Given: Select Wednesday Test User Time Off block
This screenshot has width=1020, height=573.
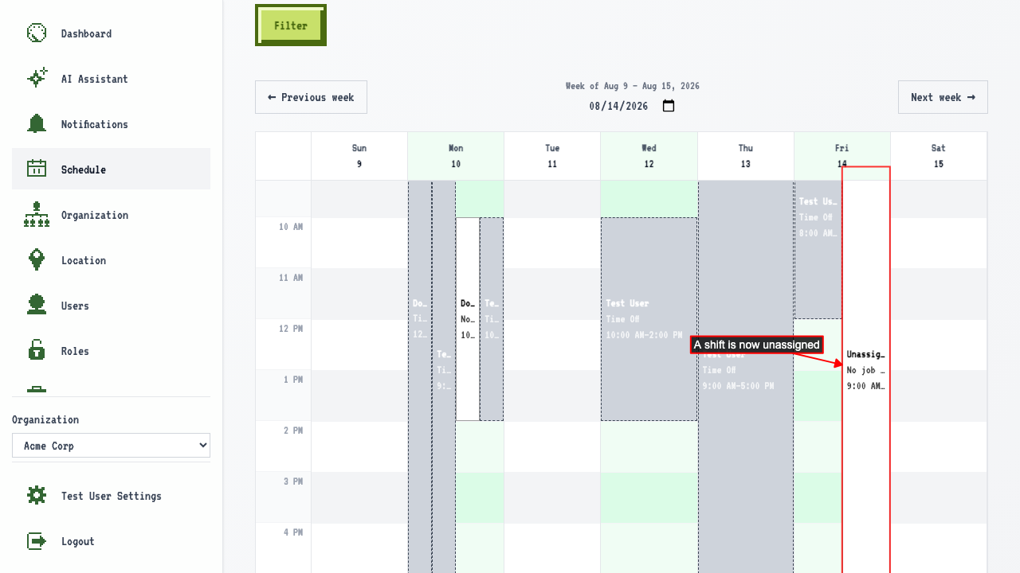Looking at the screenshot, I should click(x=649, y=319).
